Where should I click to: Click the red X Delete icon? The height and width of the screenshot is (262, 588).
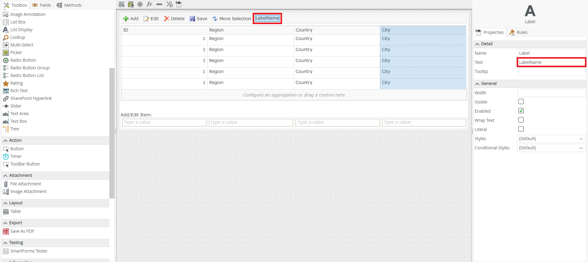[167, 19]
